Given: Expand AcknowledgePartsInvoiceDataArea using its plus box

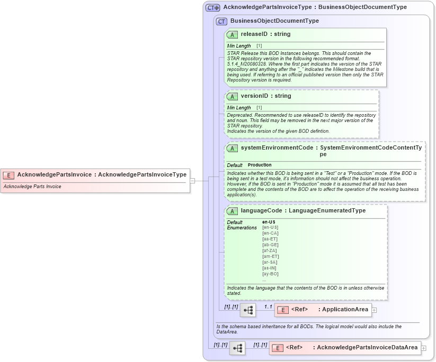Looking at the screenshot, I should (x=425, y=348).
